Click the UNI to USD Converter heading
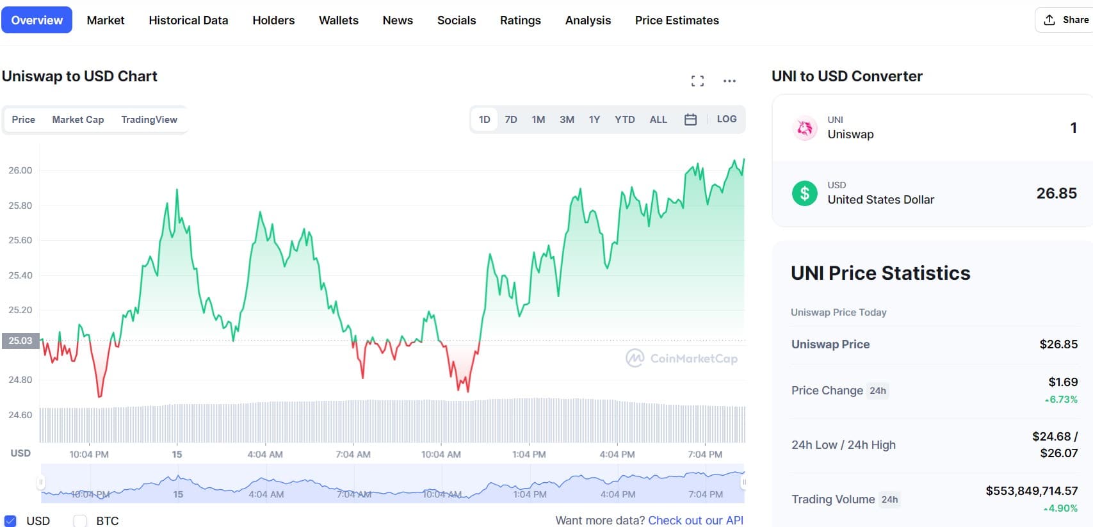 tap(846, 76)
